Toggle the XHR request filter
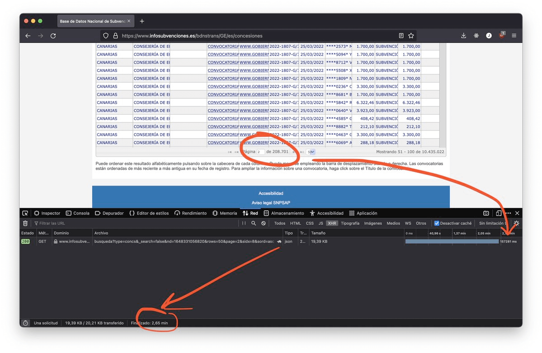Image resolution: width=542 pixels, height=353 pixels. point(332,223)
